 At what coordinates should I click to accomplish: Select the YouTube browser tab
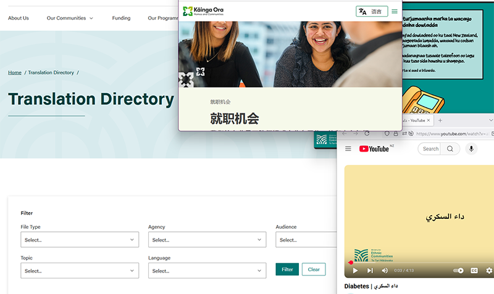pos(417,120)
